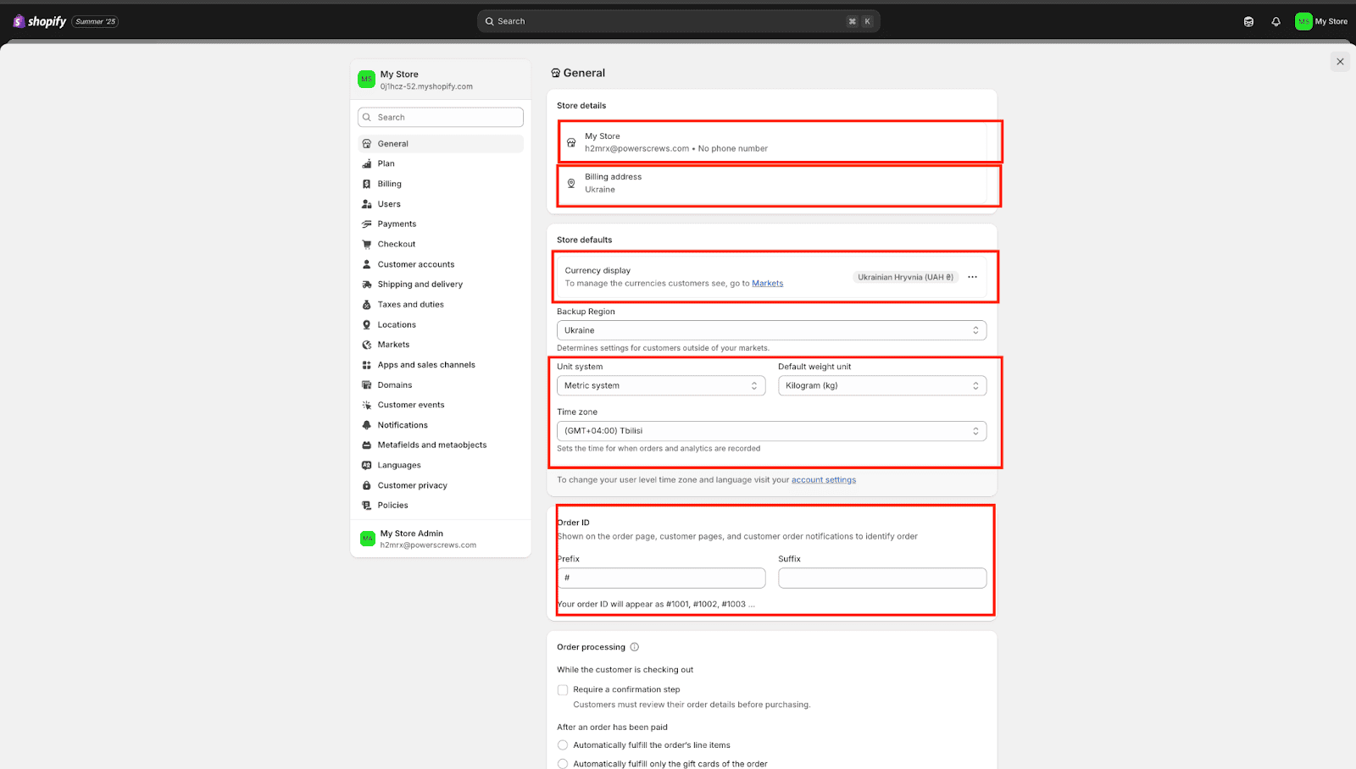
Task: Click the General sidebar store icon
Action: click(367, 144)
